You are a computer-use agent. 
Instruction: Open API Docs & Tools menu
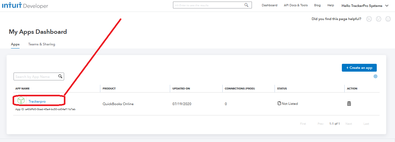click(x=296, y=5)
